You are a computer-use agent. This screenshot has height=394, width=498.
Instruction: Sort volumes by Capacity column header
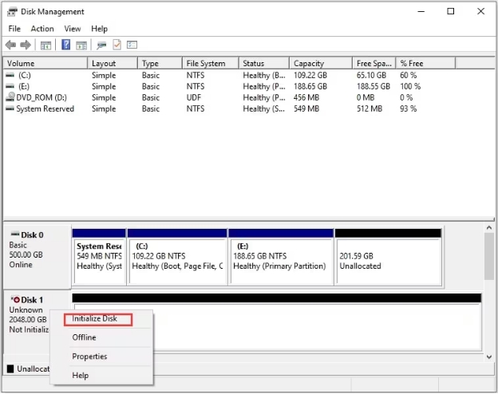309,64
